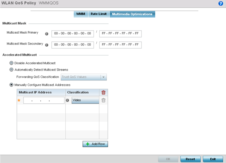Click the Multicast IP Address input field

[x=44, y=100]
